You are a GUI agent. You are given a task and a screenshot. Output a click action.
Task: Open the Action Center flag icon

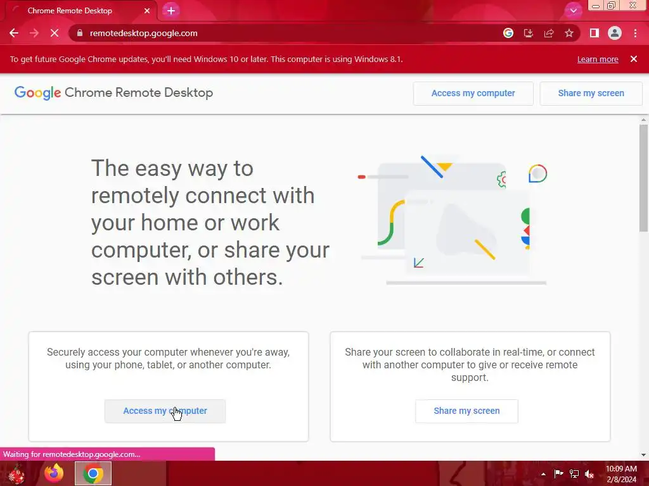coord(559,473)
